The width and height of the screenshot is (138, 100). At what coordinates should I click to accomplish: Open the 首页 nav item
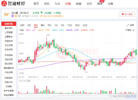[x=36, y=4]
